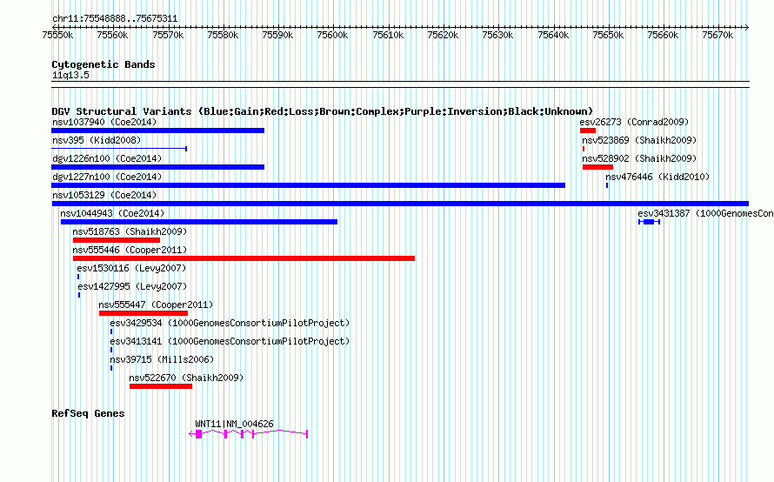Open the esv26273 (Conrad2009) label
This screenshot has height=482, width=774.
pos(634,122)
